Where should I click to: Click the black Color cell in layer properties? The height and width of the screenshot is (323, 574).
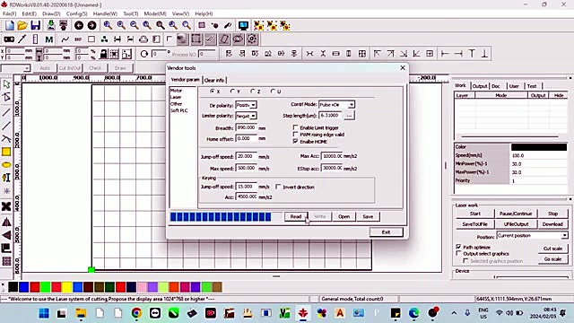point(538,147)
